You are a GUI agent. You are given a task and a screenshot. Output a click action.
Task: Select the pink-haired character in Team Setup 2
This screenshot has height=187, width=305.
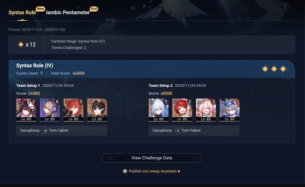point(206,110)
